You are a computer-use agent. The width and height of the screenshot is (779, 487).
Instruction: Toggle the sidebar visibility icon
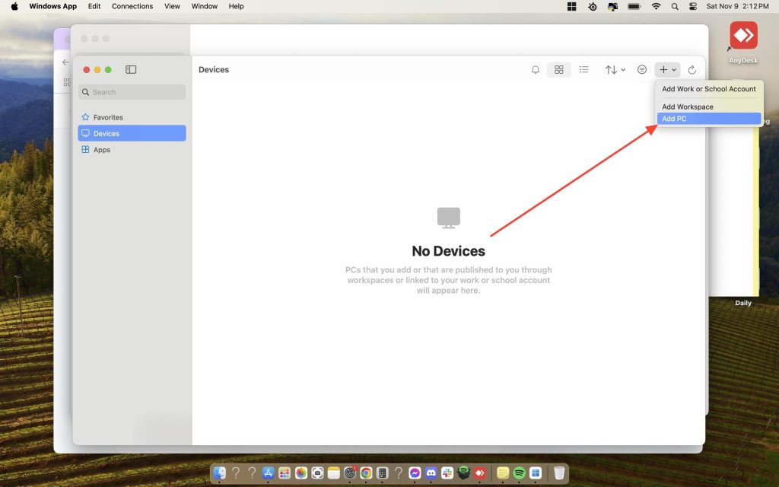pyautogui.click(x=131, y=69)
